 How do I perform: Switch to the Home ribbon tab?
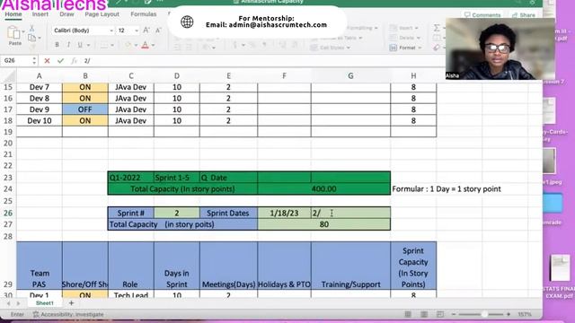click(13, 14)
